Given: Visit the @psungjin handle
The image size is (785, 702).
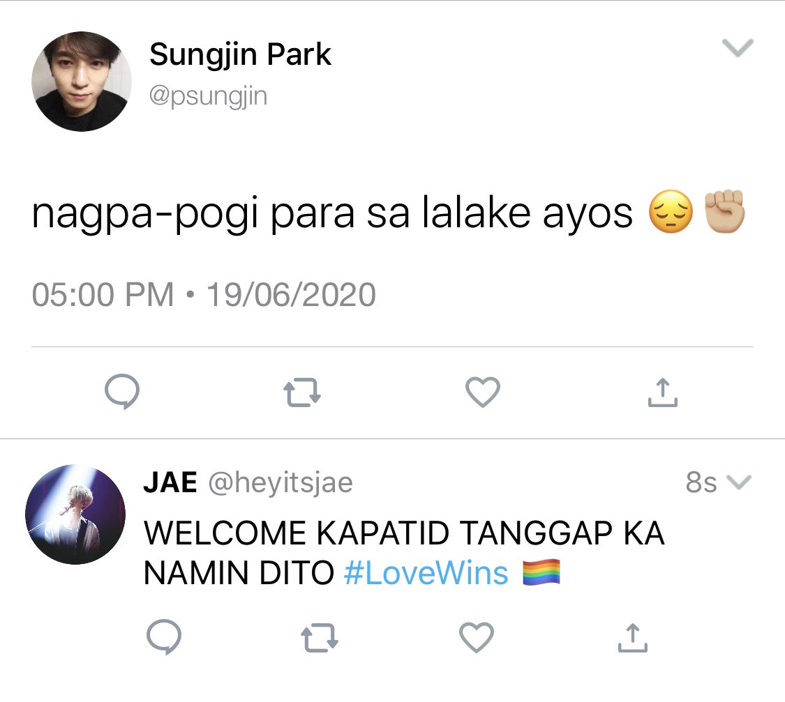Looking at the screenshot, I should coord(208,96).
